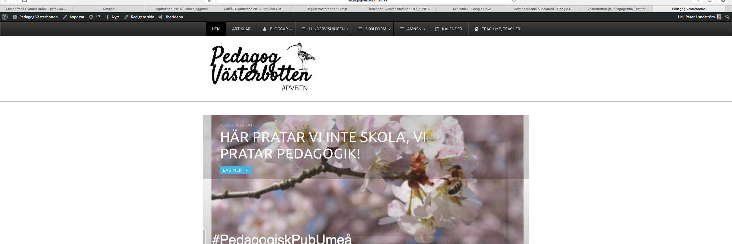This screenshot has width=732, height=244.
Task: Click the Anpassa customize brush item
Action: point(73,17)
